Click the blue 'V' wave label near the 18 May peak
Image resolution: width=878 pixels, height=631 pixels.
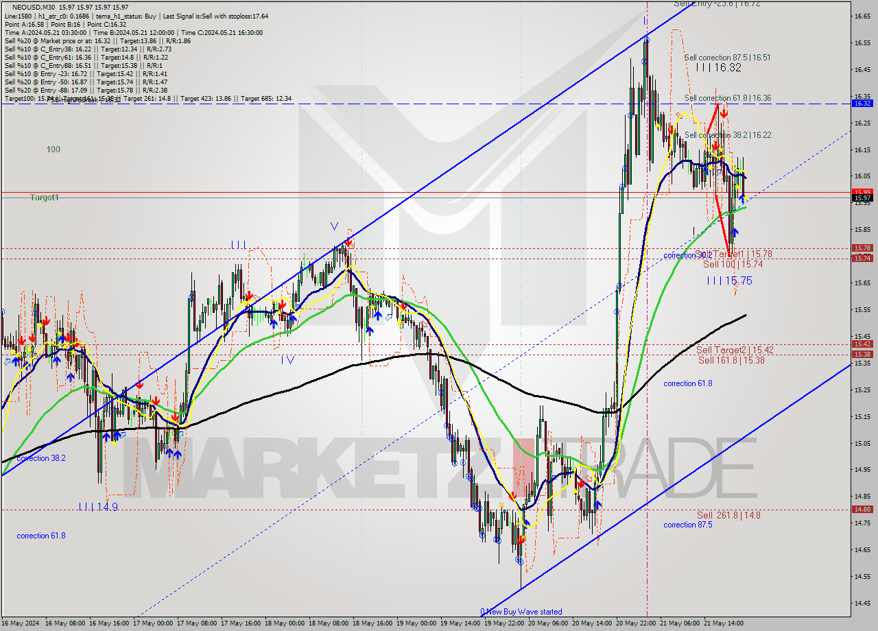(x=334, y=226)
